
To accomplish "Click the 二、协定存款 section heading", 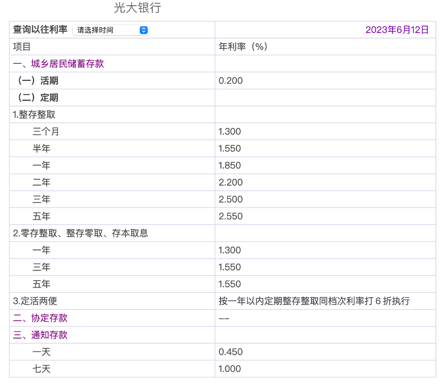I will click(x=40, y=318).
